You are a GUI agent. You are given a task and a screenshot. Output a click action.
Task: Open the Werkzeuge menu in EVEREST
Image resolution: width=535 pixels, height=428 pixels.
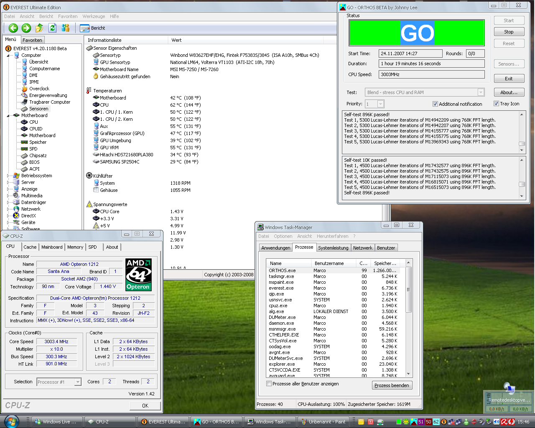pyautogui.click(x=94, y=16)
